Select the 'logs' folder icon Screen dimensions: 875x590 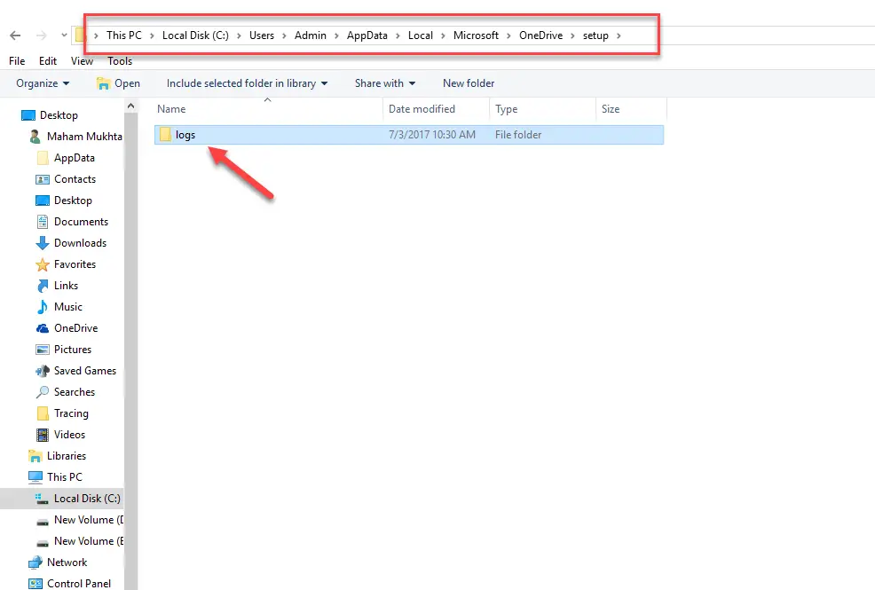coord(165,134)
